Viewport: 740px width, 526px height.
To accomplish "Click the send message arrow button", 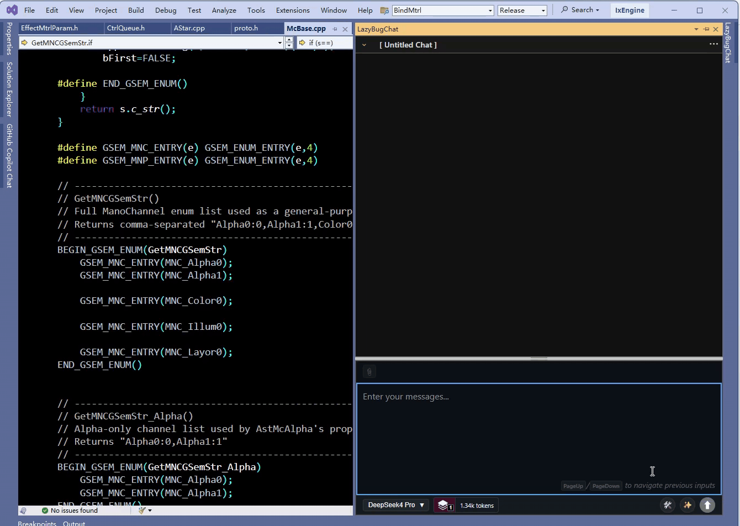I will click(707, 505).
